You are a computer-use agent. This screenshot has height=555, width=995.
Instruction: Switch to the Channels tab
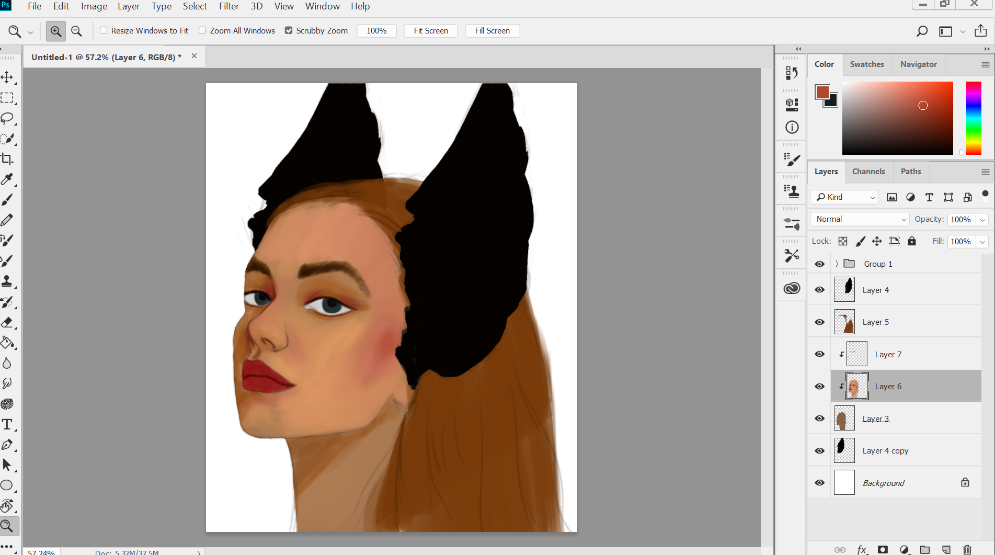868,172
